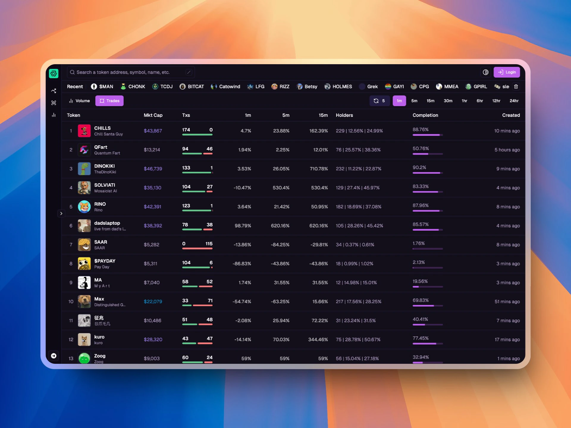The image size is (571, 428).
Task: Enable the Trades view toggle
Action: coord(109,101)
